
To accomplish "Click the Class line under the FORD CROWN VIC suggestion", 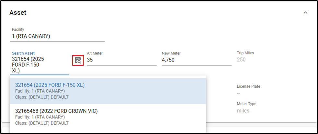I will tap(42, 123).
